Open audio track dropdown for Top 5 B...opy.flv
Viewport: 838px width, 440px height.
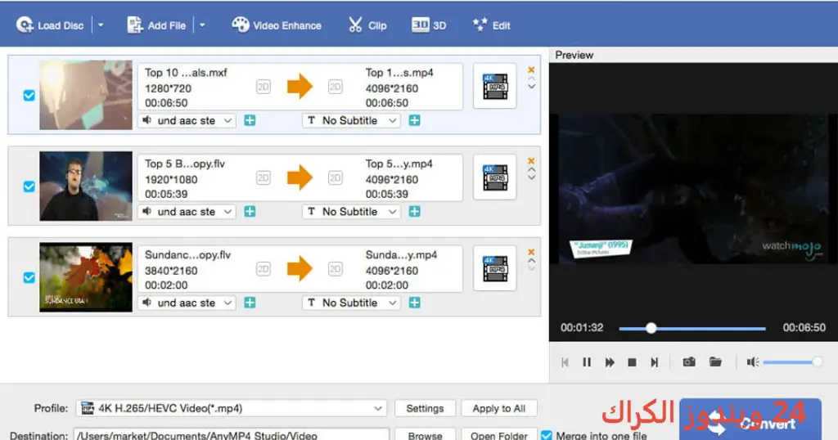point(187,212)
